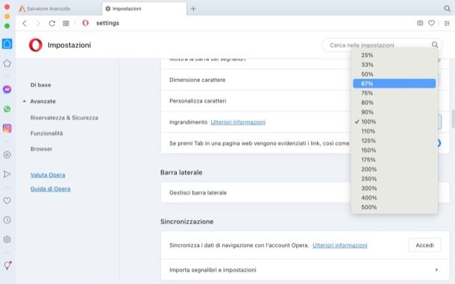Screen dimensions: 455x284
Task: Select 500% zoom option
Action: 394,207
